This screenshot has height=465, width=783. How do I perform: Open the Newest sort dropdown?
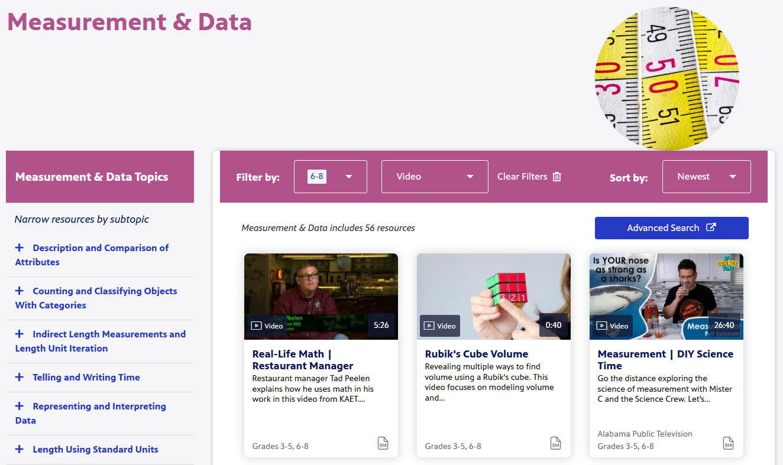click(x=707, y=177)
